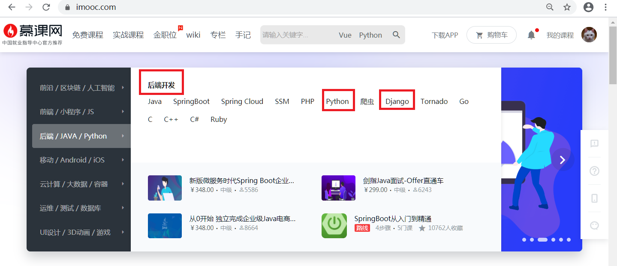Image resolution: width=617 pixels, height=266 pixels.
Task: Expand 前沿 / 区块链 / 人工智能 category
Action: coord(81,88)
